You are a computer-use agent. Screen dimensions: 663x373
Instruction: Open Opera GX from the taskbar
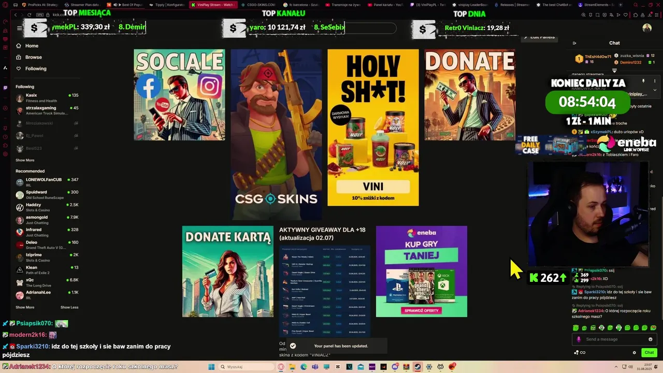[x=281, y=367]
